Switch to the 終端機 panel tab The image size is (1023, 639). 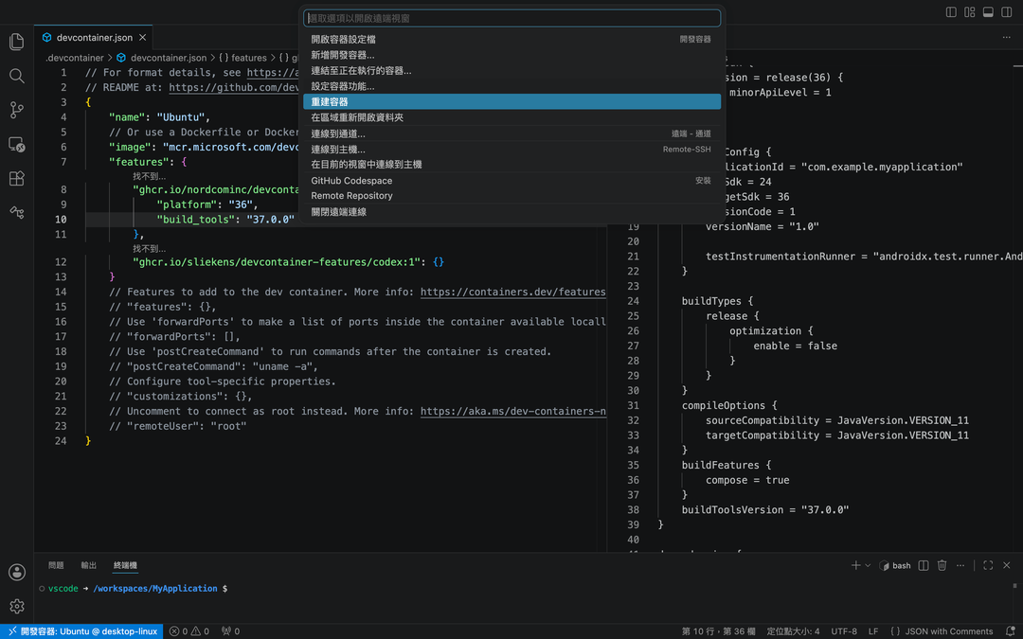point(125,565)
